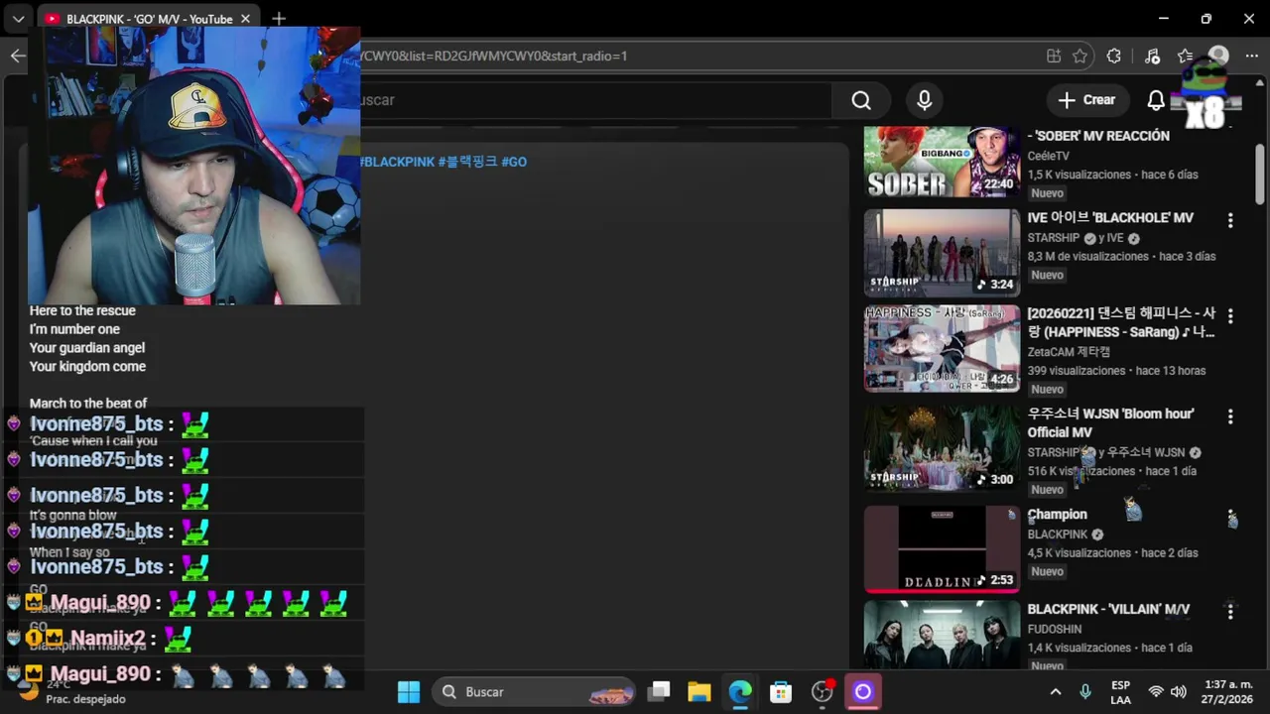Open the FUDOSHIN channel name
This screenshot has height=714, width=1270.
click(x=1055, y=630)
